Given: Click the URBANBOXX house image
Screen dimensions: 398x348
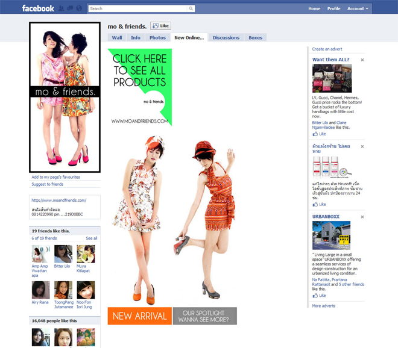Looking at the screenshot, I should 331,235.
